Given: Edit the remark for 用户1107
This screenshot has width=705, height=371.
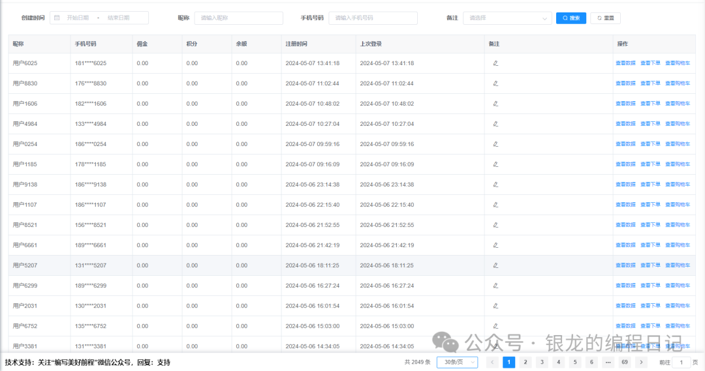Looking at the screenshot, I should tap(495, 205).
